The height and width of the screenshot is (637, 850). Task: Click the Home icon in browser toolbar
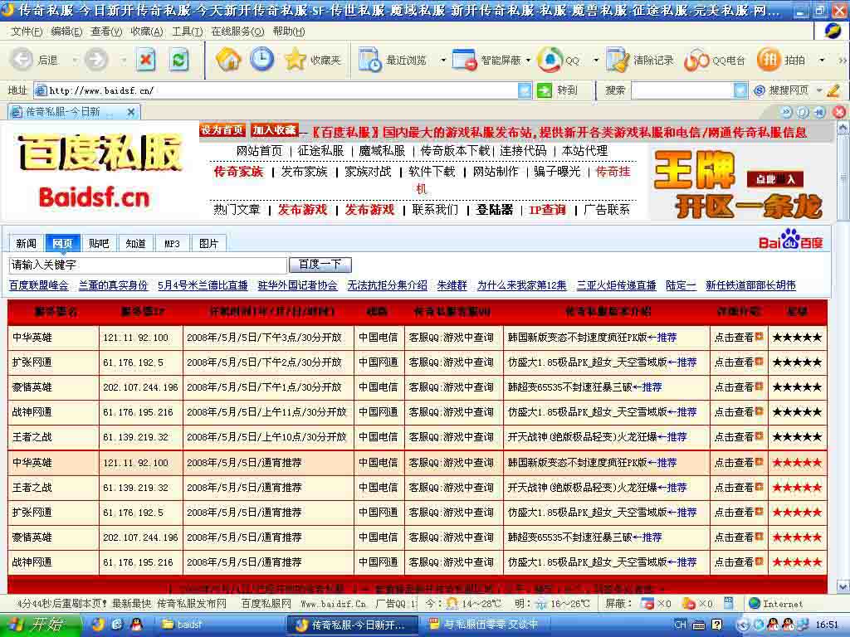(x=228, y=60)
